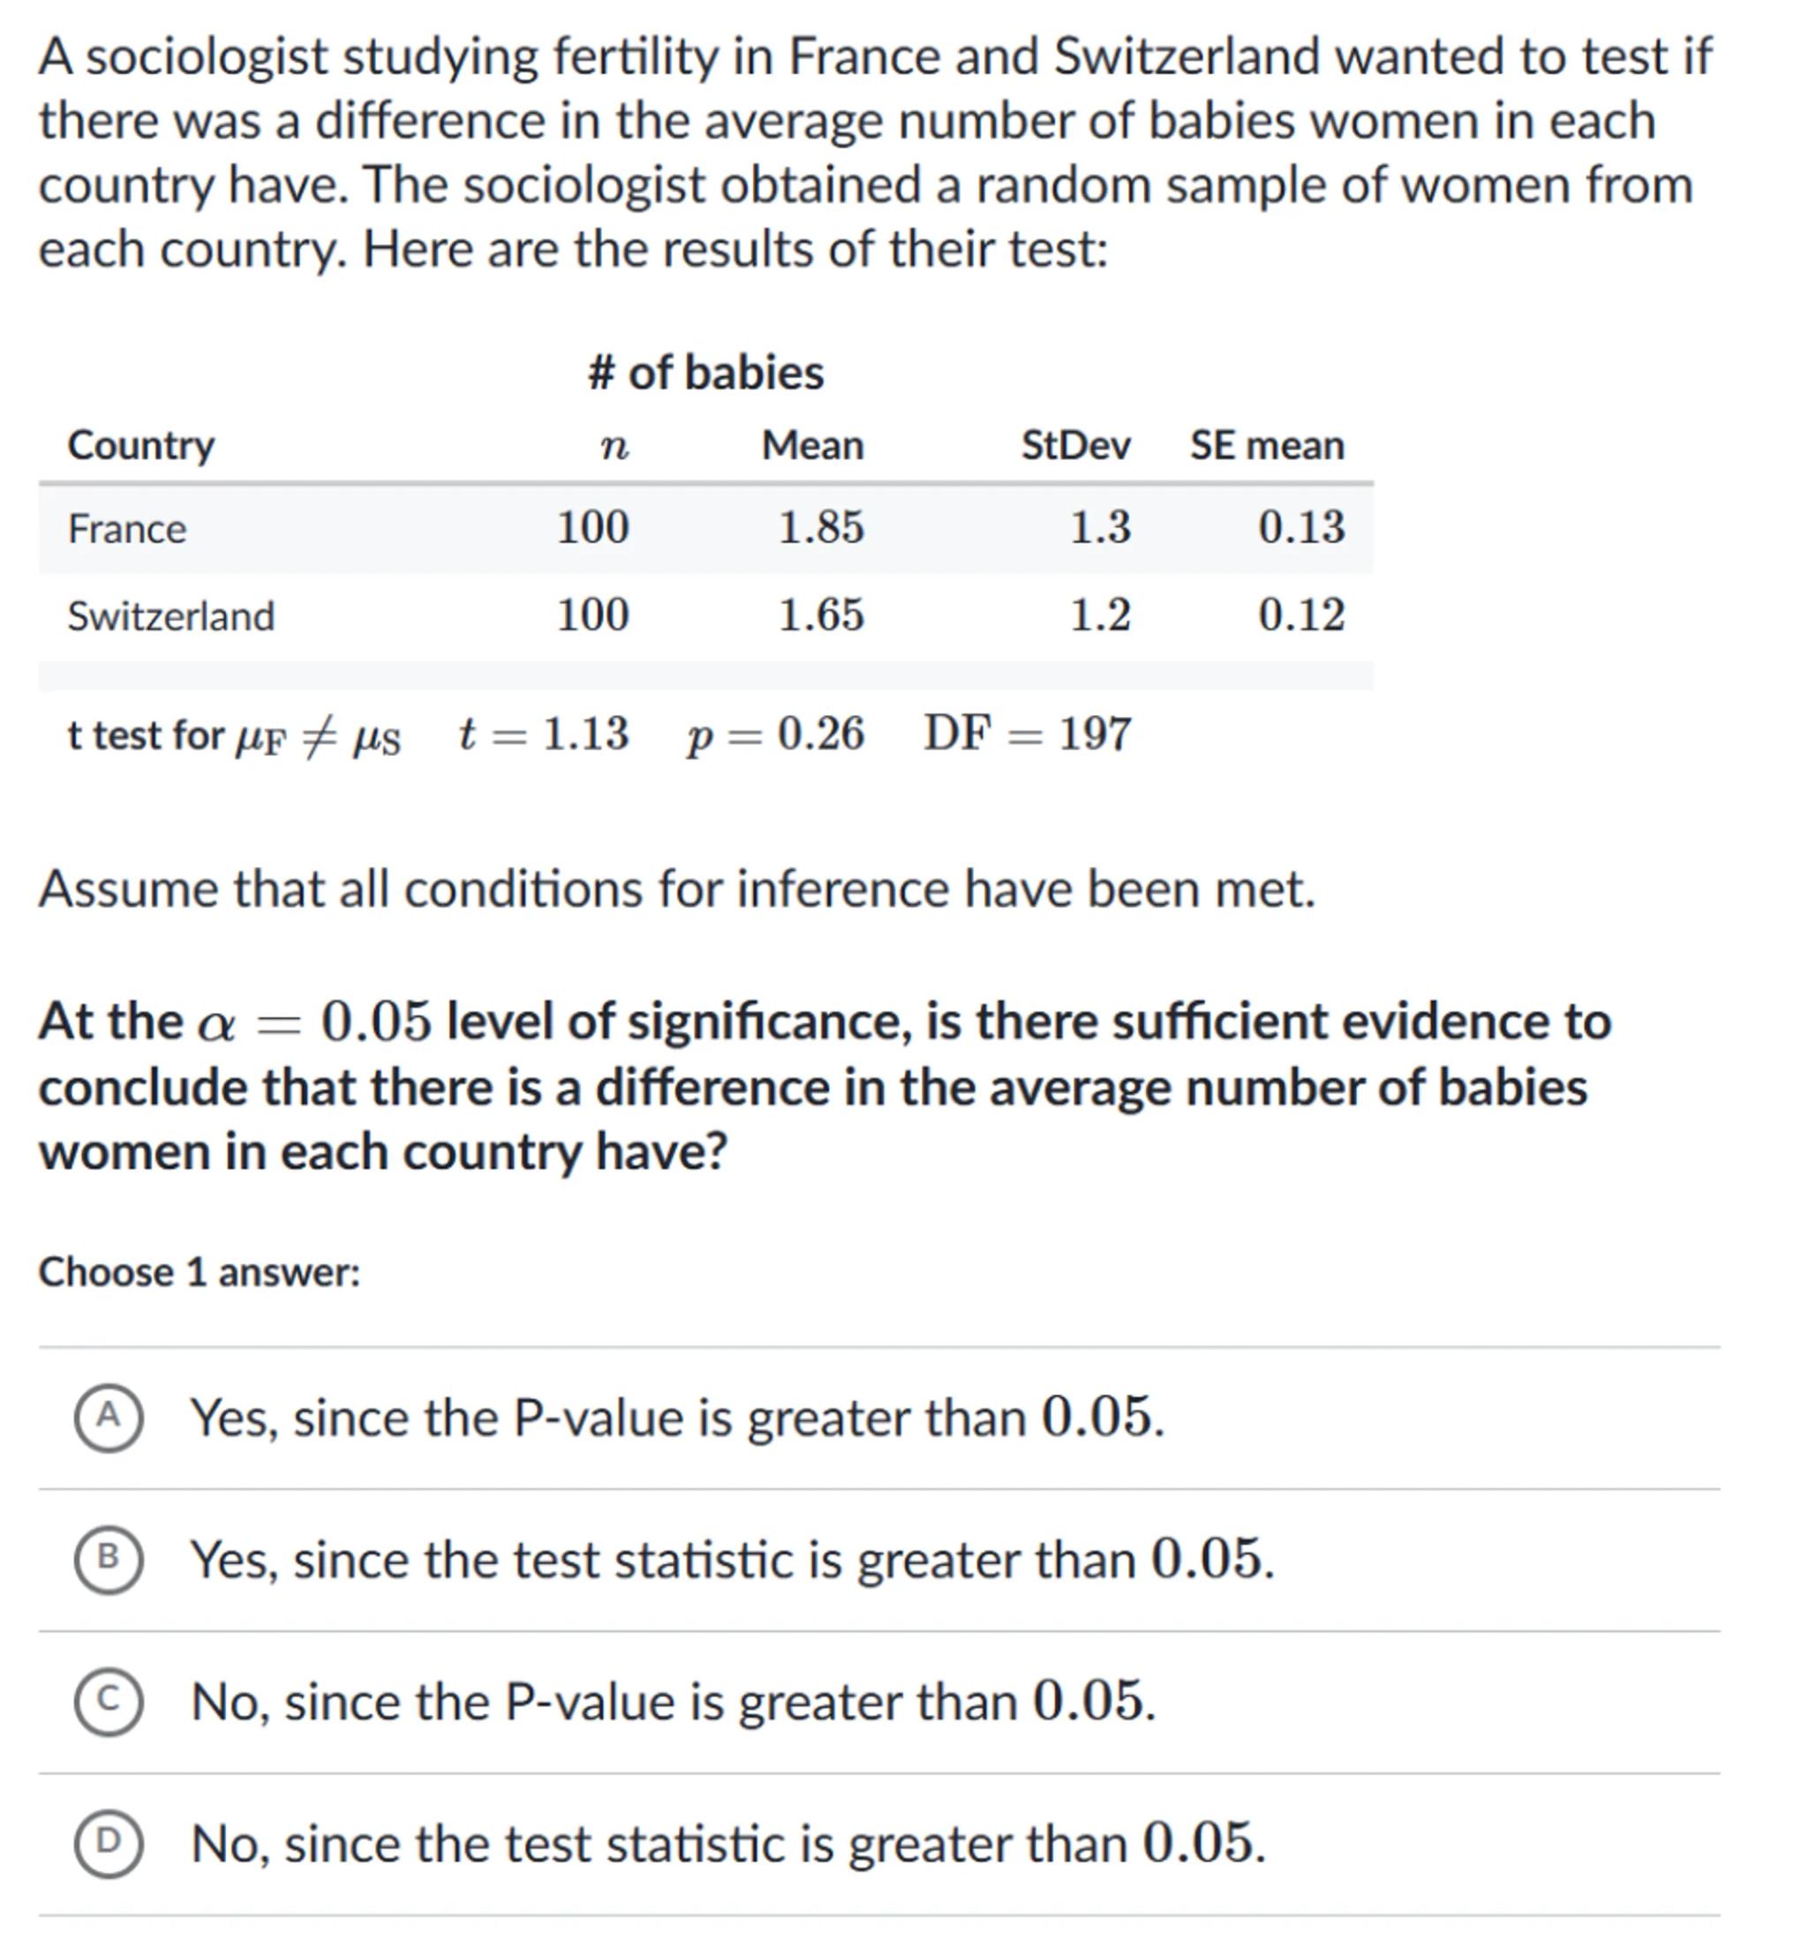Click the DF = 197 value
Viewport: 1808px width, 1941px height.
(1027, 733)
